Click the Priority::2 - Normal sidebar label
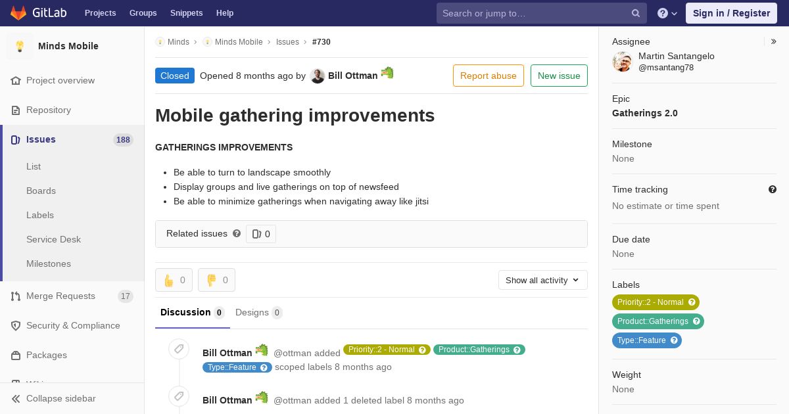 (x=656, y=302)
